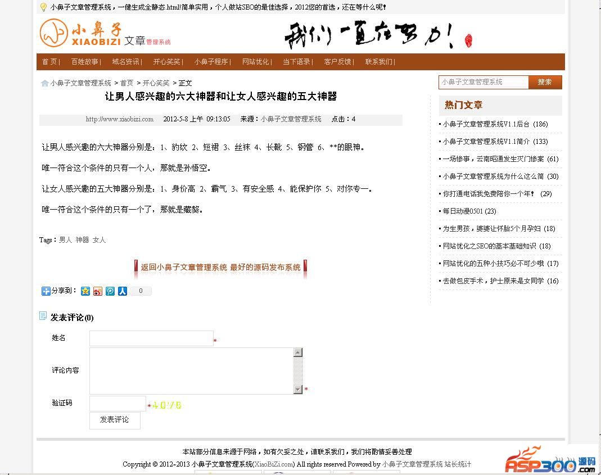Open 网站优化 navigation item
Viewport: 601px width, 475px height.
pyautogui.click(x=256, y=62)
